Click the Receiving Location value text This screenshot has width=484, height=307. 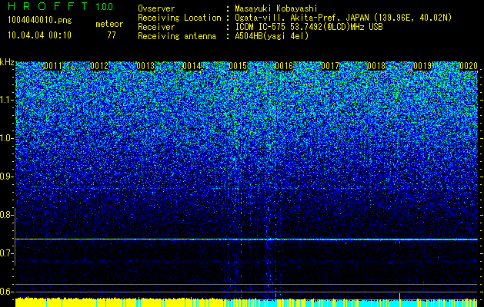(343, 18)
